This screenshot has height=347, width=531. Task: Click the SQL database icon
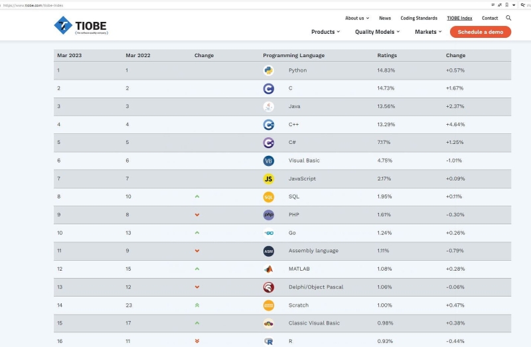[x=268, y=197]
